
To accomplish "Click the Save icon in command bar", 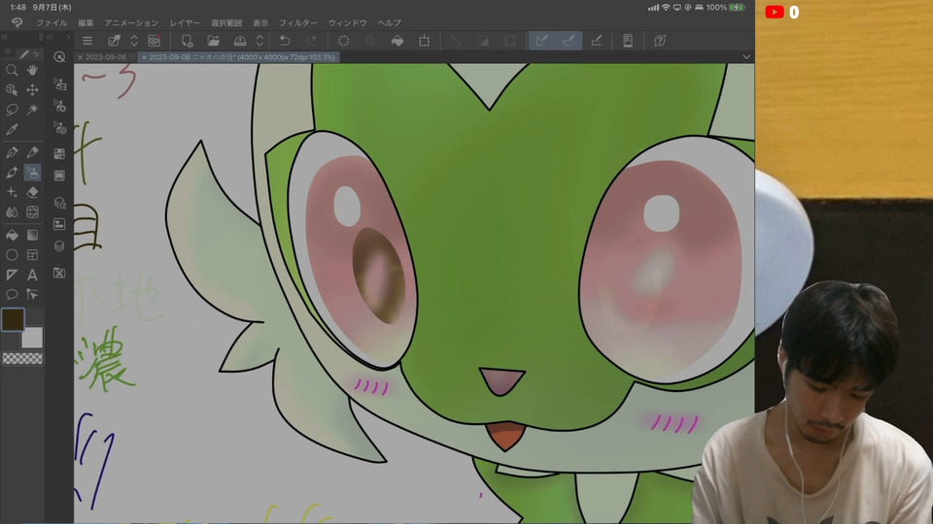I will [x=240, y=41].
